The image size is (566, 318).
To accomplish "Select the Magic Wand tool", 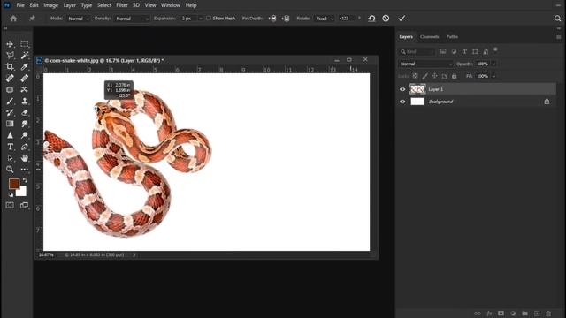I will 24,55.
